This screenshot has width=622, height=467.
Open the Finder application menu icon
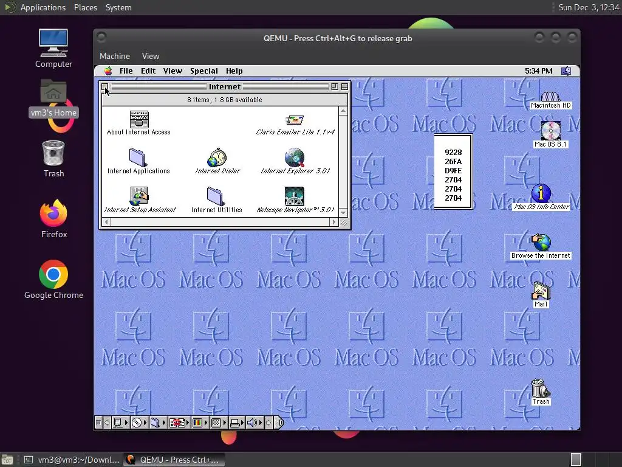(x=566, y=71)
